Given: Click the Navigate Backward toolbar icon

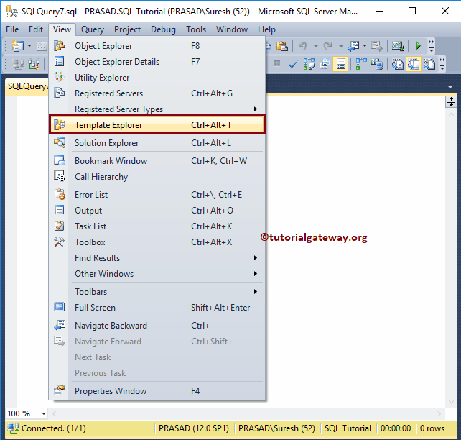Looking at the screenshot, I should 353,46.
